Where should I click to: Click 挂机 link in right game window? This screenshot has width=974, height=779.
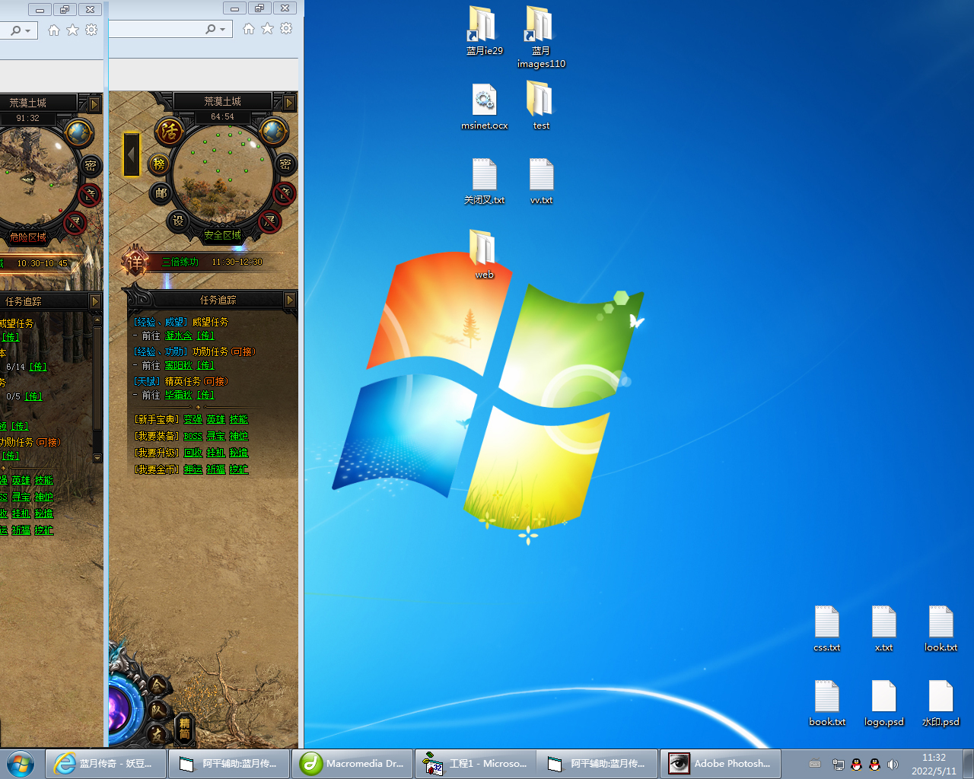(216, 453)
